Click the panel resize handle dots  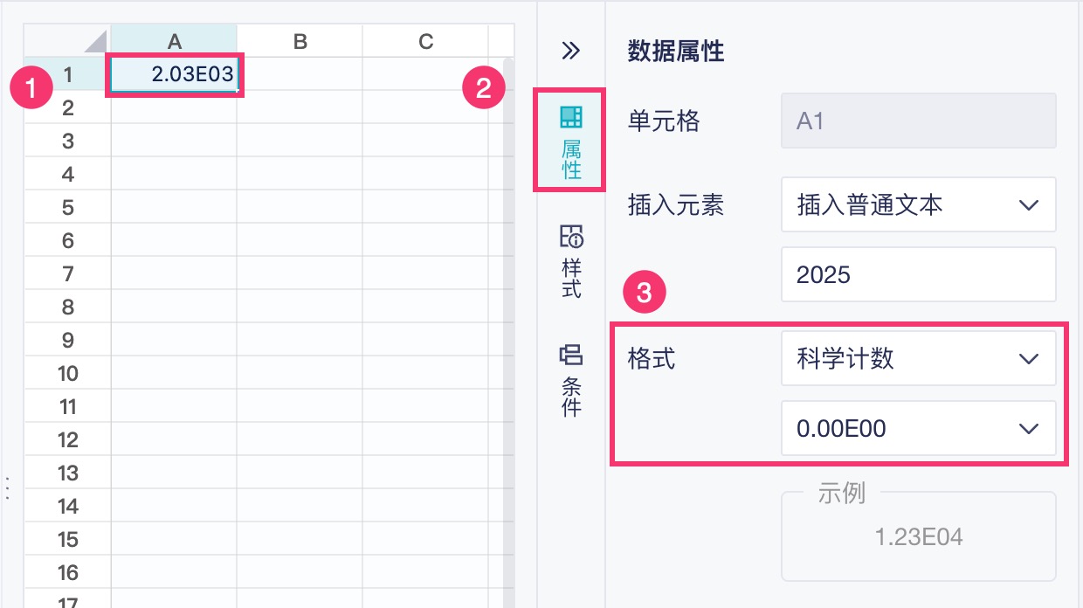pyautogui.click(x=8, y=487)
